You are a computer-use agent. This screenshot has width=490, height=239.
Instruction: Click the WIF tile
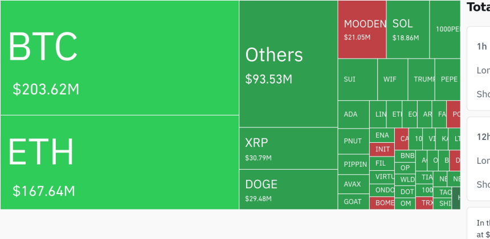[x=392, y=80]
